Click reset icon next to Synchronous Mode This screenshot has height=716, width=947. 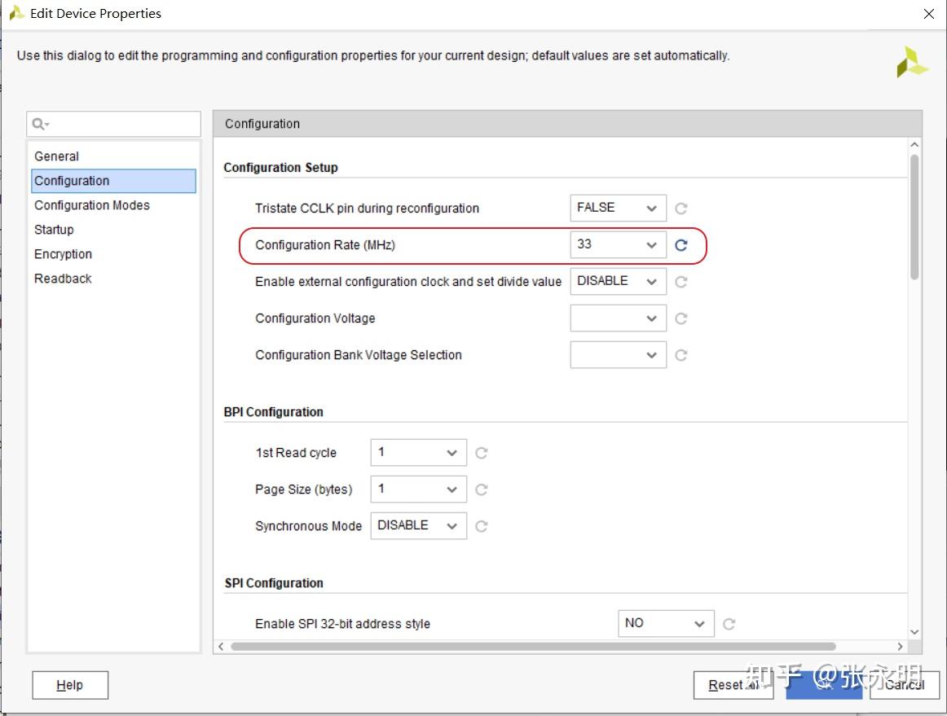[x=482, y=526]
